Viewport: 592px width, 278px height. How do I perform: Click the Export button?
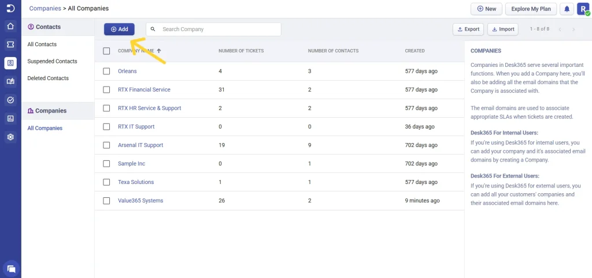pos(468,29)
